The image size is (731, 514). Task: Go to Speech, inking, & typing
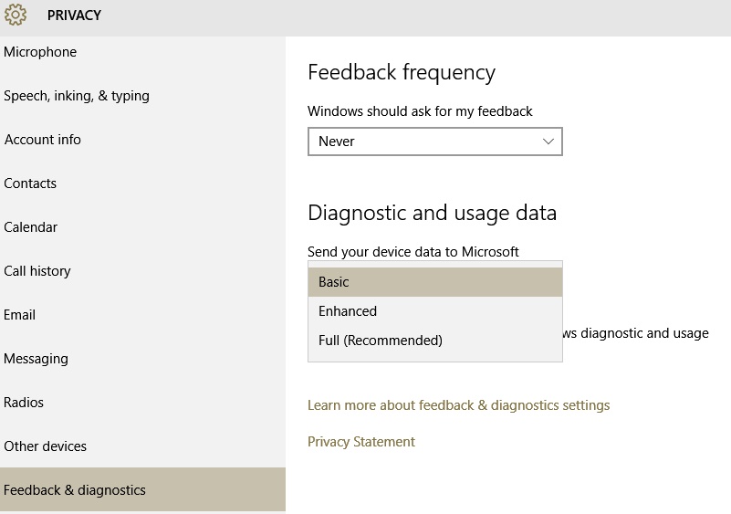[x=142, y=96]
